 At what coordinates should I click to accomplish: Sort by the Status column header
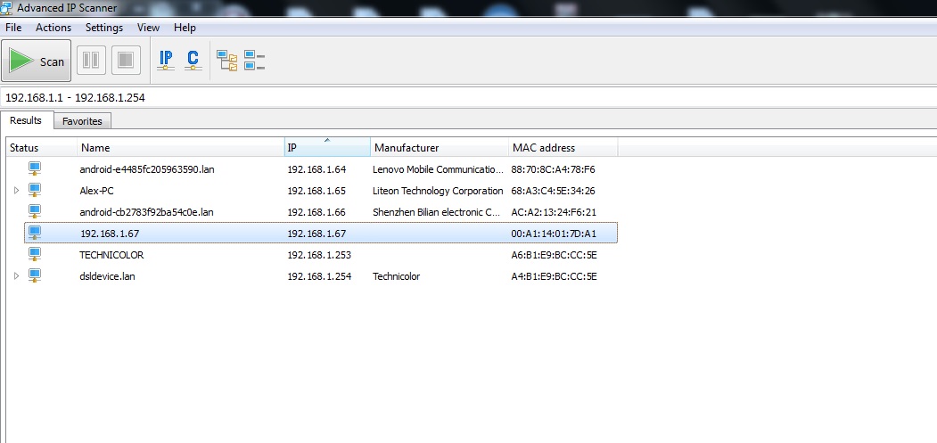[x=41, y=148]
